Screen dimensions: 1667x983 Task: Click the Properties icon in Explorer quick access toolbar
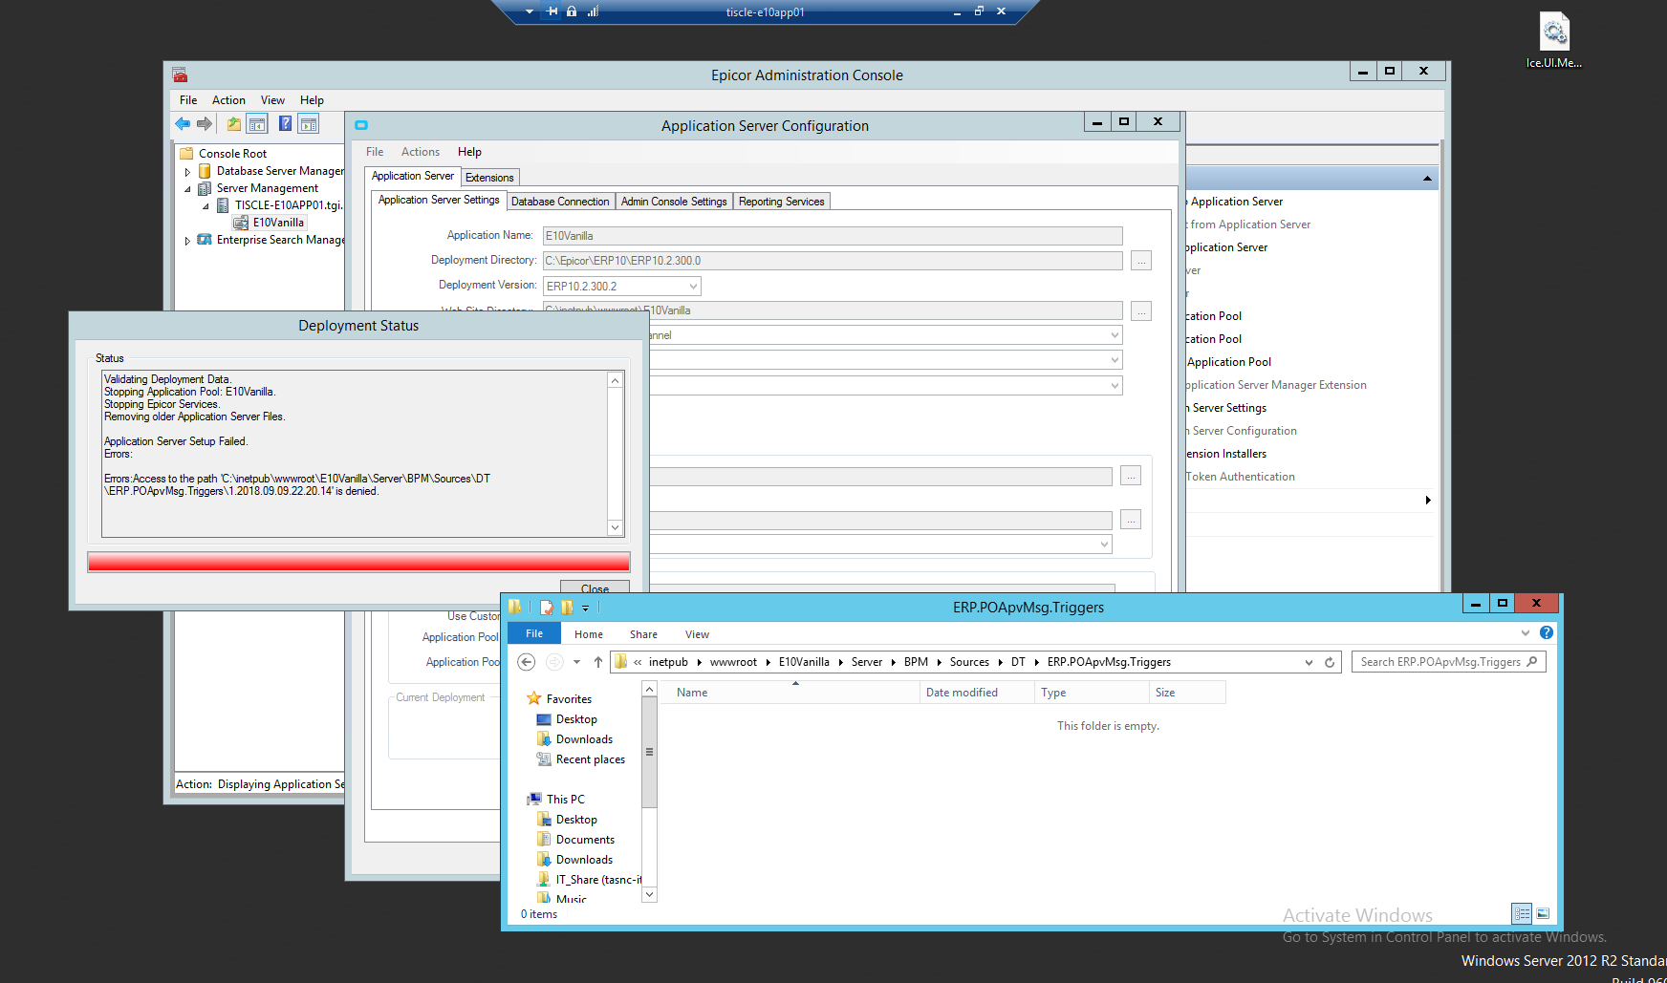tap(546, 608)
